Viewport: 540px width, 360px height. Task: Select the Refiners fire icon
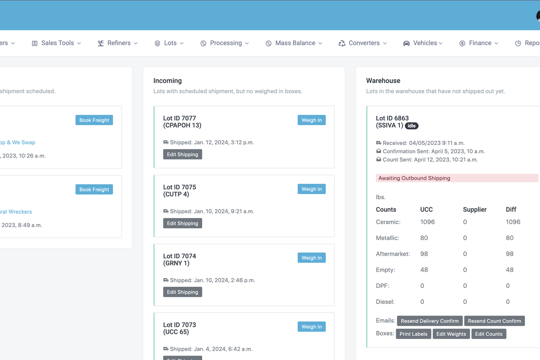pyautogui.click(x=100, y=43)
